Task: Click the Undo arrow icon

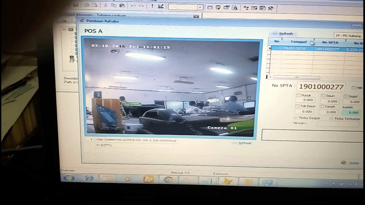Action: click(133, 6)
